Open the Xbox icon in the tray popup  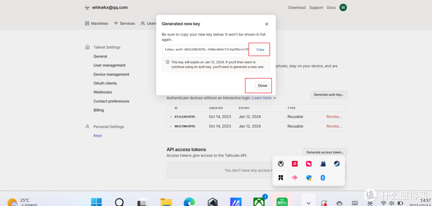click(281, 164)
